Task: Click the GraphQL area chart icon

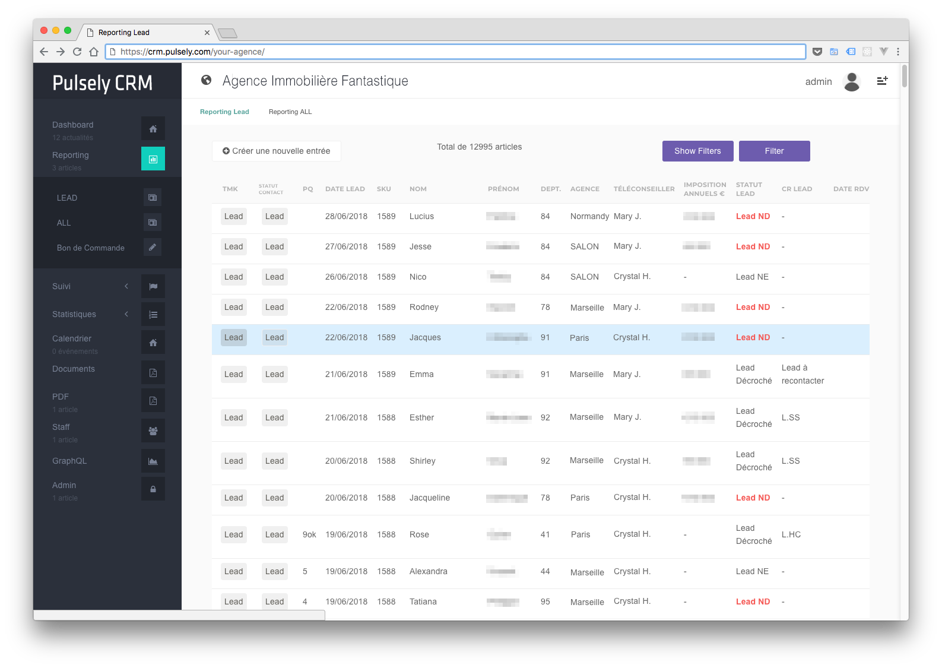Action: pos(153,461)
